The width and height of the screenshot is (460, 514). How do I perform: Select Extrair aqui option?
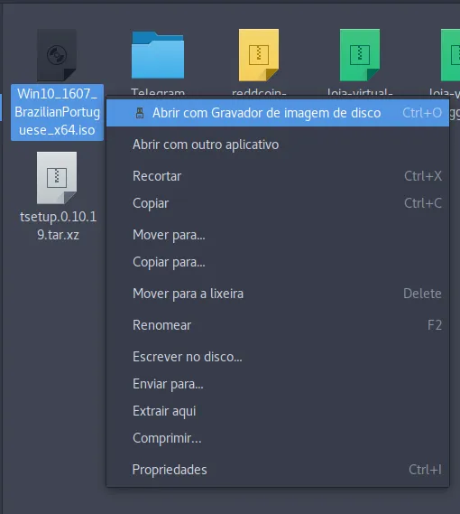click(x=278, y=411)
